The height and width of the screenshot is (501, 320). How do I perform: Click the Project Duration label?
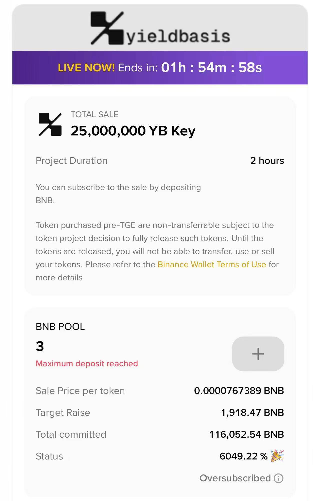tap(72, 161)
